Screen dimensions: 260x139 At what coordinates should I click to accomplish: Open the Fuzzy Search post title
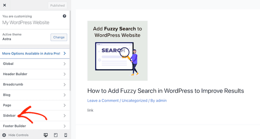[x=166, y=91]
